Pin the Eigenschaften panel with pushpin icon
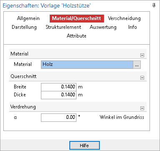This screenshot has height=151, width=160. (154, 5)
